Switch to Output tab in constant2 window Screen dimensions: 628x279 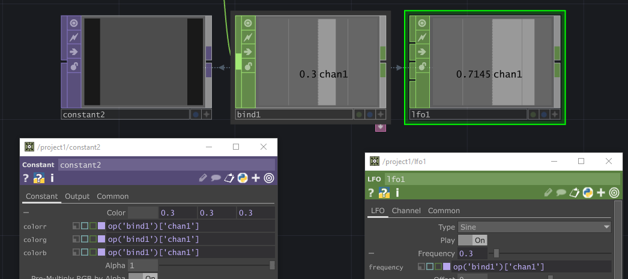[77, 196]
